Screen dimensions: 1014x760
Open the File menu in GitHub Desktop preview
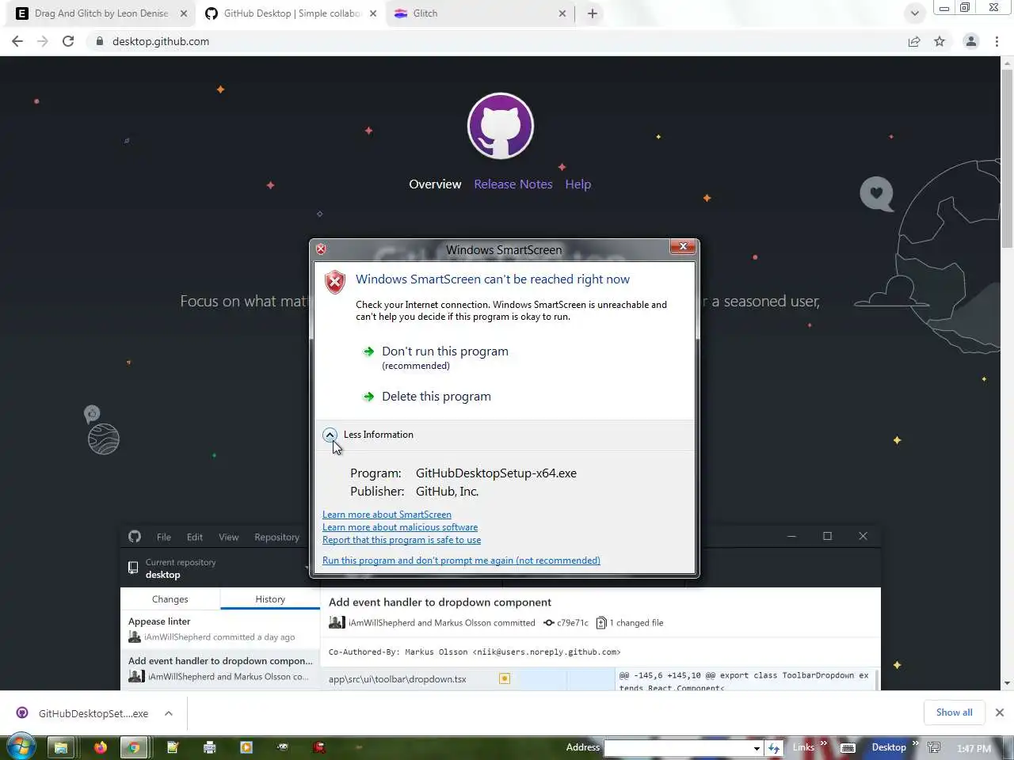pos(164,537)
